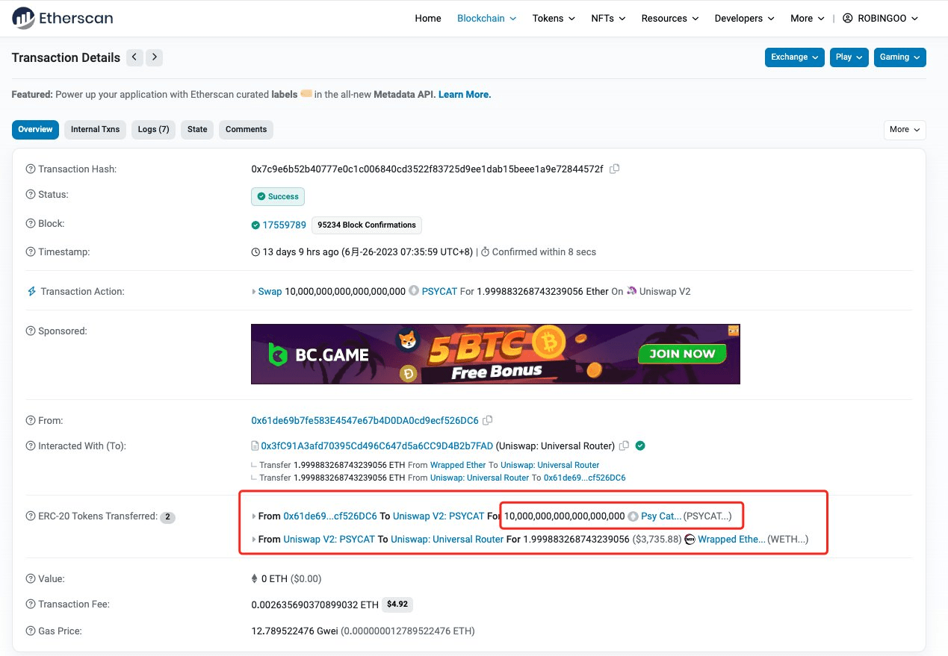The height and width of the screenshot is (656, 948).
Task: Click contract file icon before 0x3fC91A address
Action: (x=255, y=446)
